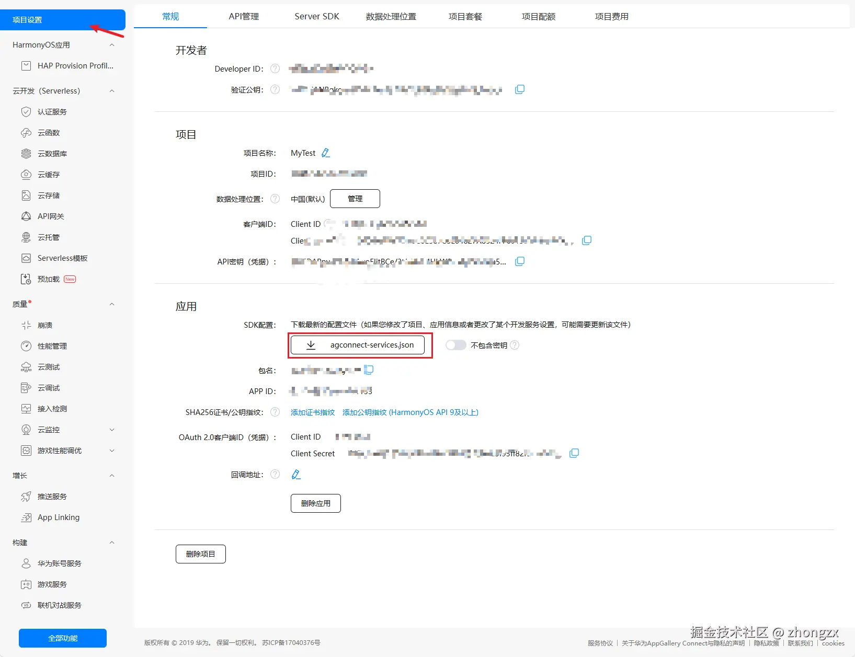Screen dimensions: 855x657
Task: Click the 云函数 cloud function icon
Action: pos(26,133)
